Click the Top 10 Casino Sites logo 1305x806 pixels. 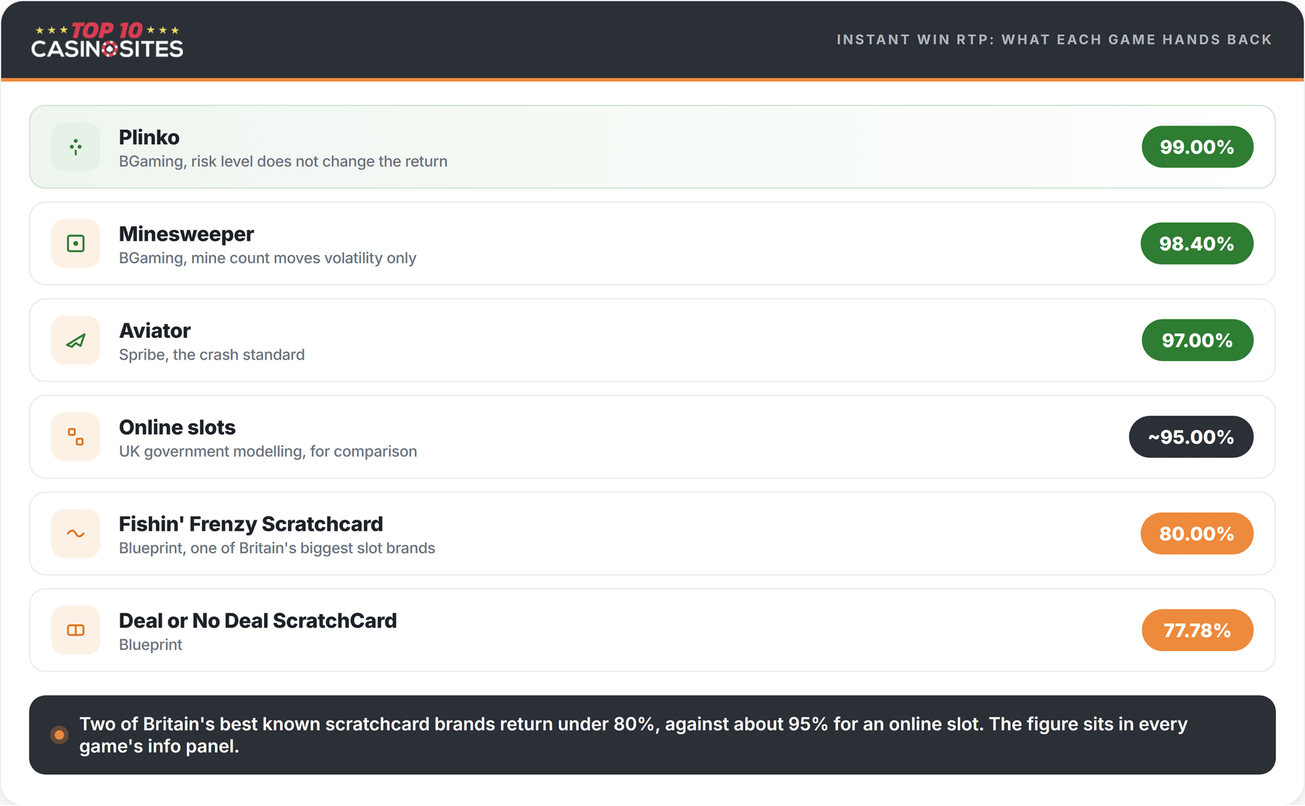click(107, 40)
